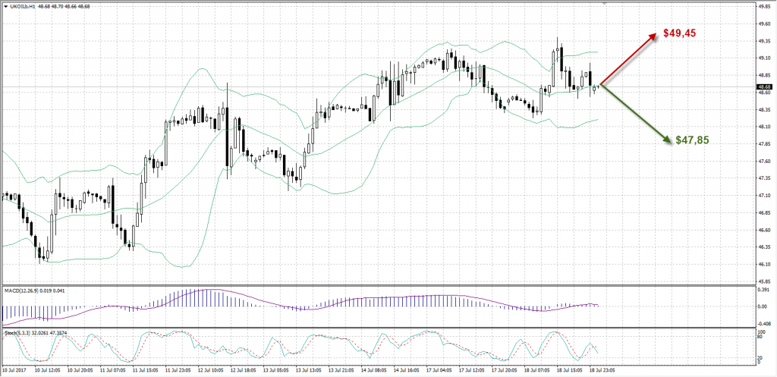Click the chart shift marker on top edge
This screenshot has height=377, width=777.
click(x=603, y=4)
